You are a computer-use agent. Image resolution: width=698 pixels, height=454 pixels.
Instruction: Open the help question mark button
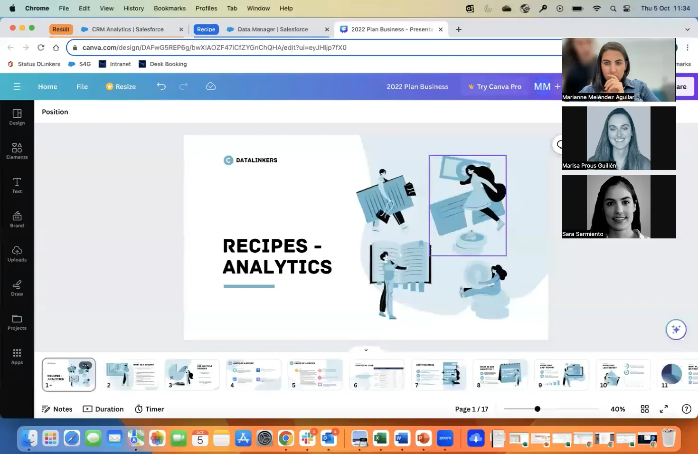[x=687, y=409]
